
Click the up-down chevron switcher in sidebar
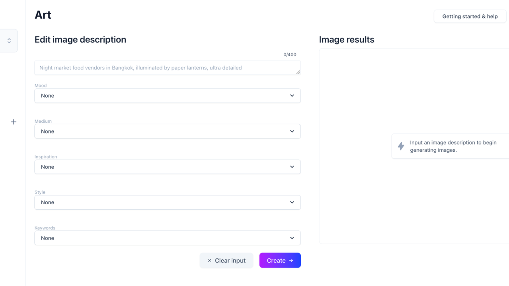[9, 41]
